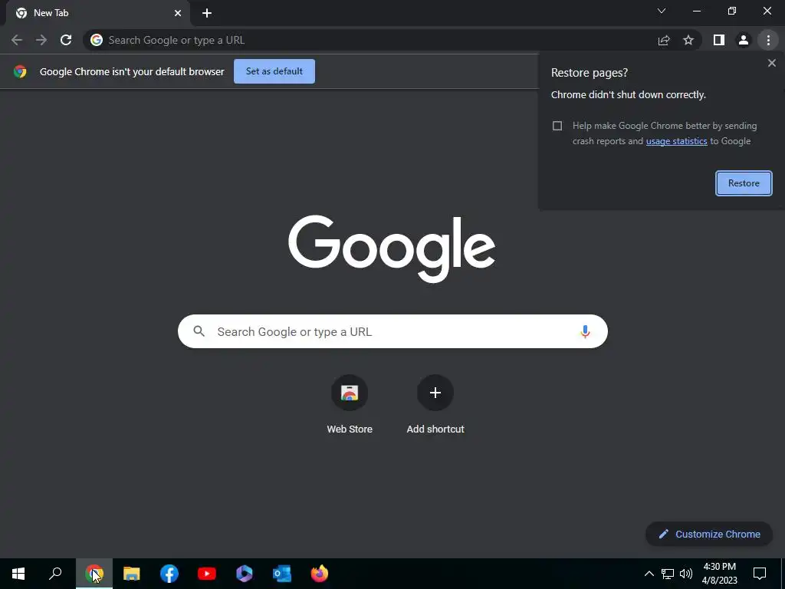Open File Explorer from the taskbar
The width and height of the screenshot is (785, 589).
click(132, 574)
